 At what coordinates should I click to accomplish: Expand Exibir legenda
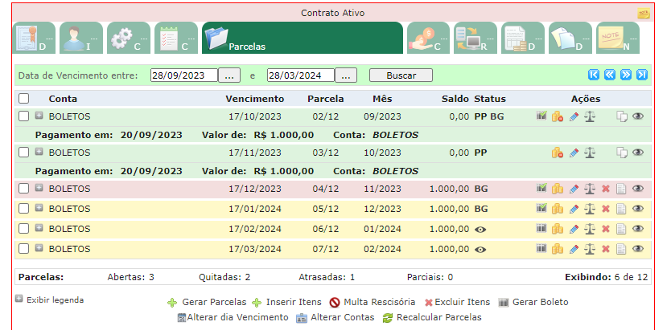pos(19,299)
